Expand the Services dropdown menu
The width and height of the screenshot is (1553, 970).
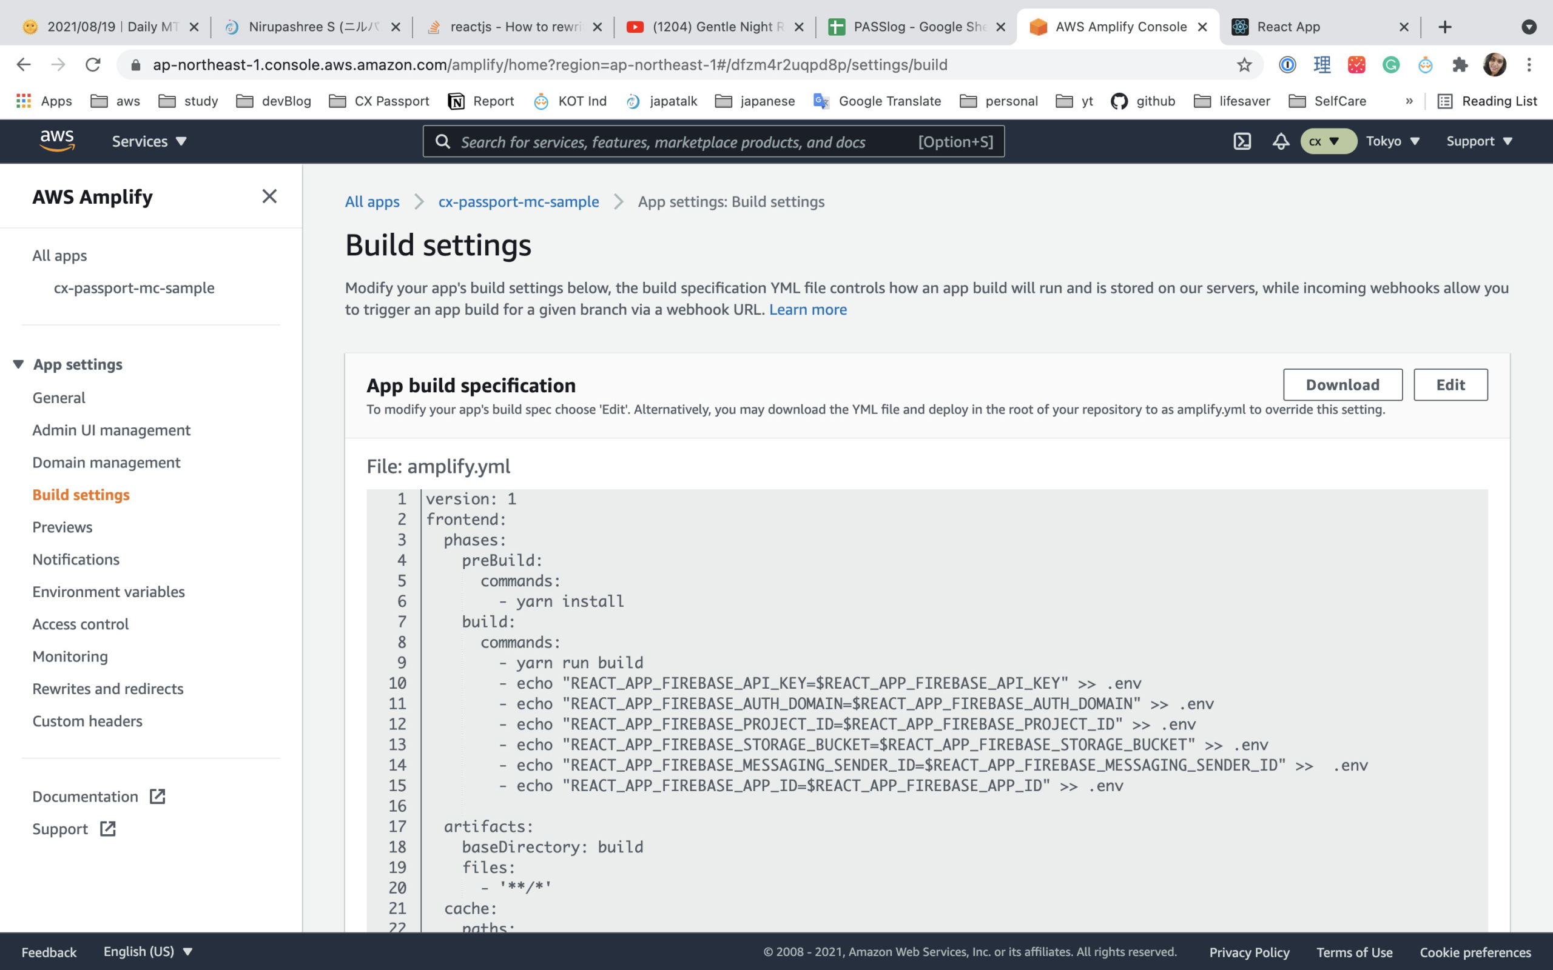149,141
